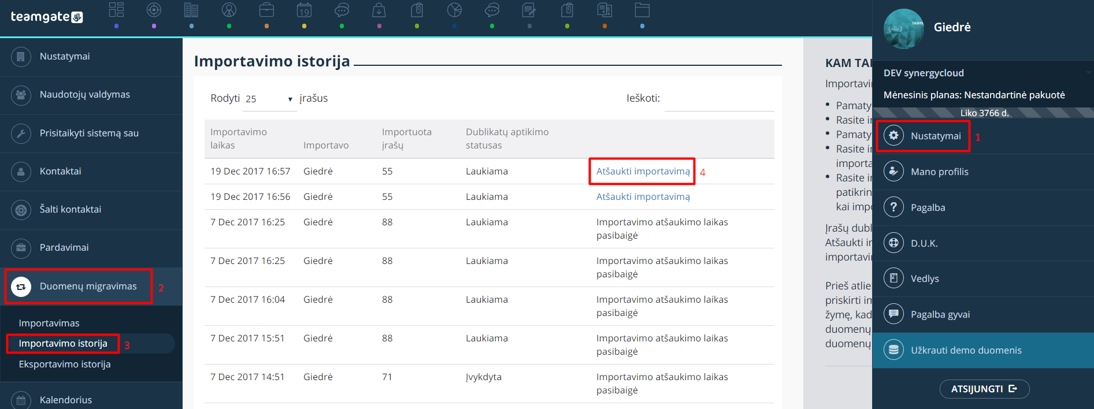Click the Pardavimai briefcase icon in sidebar

tap(21, 248)
